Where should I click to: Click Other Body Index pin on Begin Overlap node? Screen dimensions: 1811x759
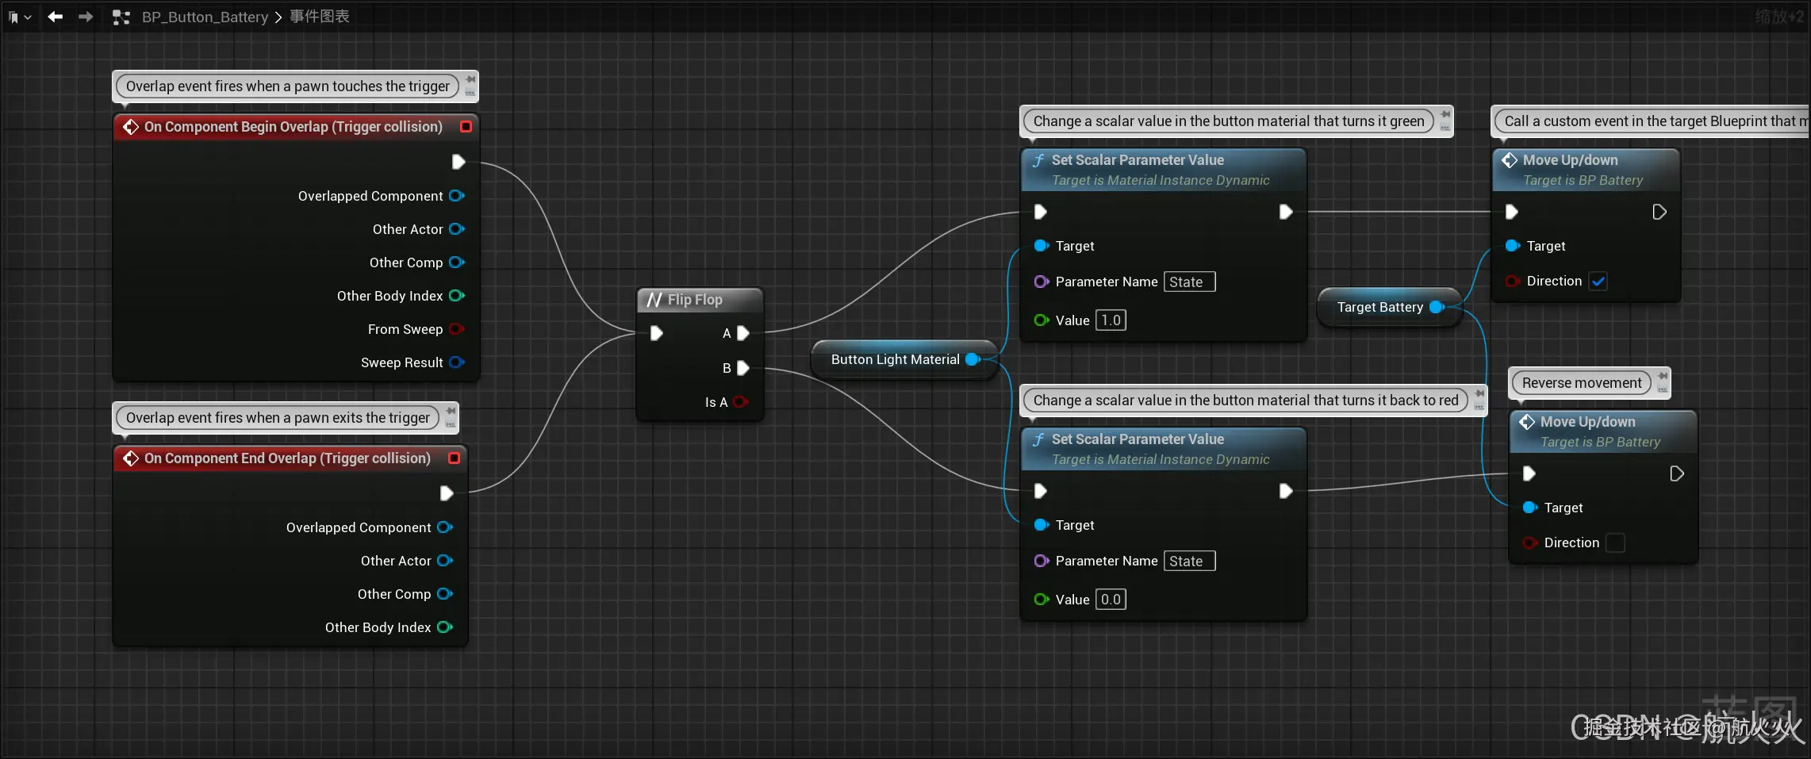pyautogui.click(x=457, y=296)
